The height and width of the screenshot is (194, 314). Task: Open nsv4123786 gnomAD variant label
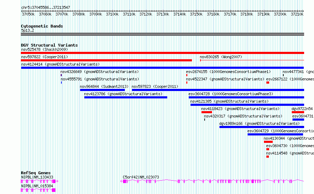(123, 94)
